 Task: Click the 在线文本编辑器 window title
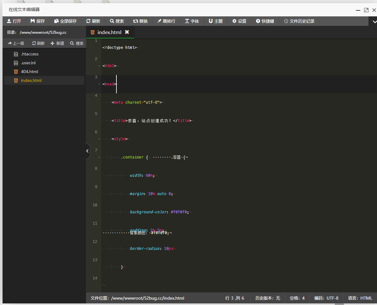[x=24, y=9]
